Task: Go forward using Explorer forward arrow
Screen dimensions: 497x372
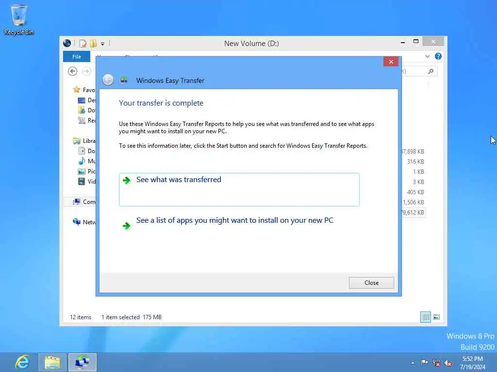Action: (86, 71)
